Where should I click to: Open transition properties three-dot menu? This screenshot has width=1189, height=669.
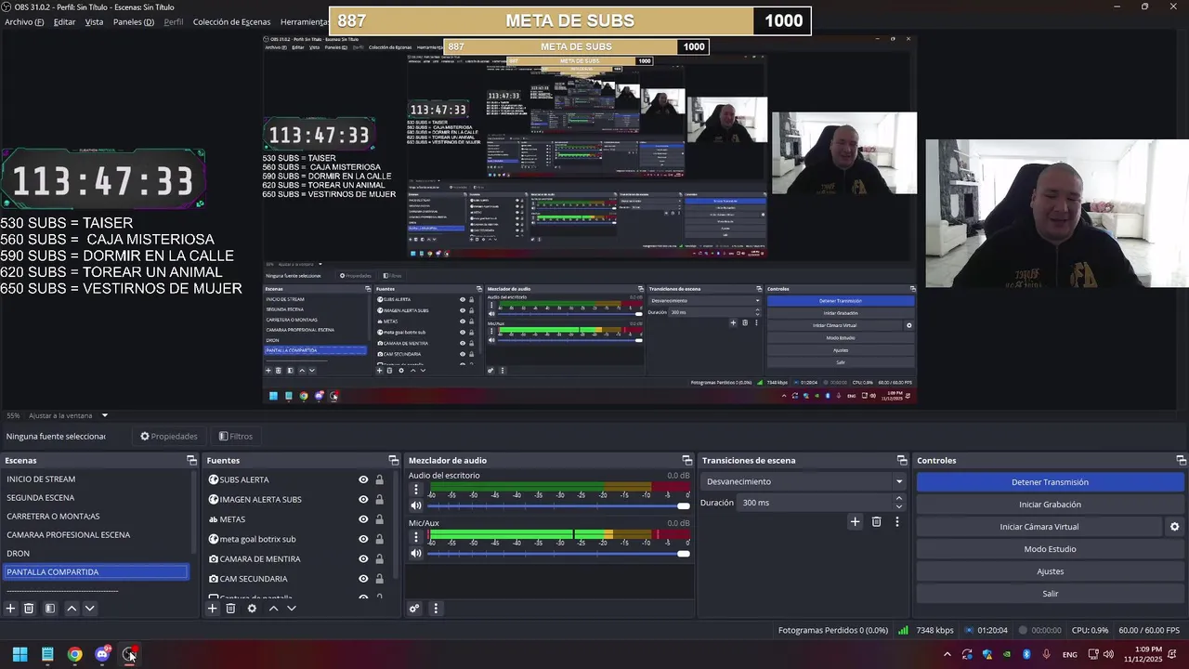(x=897, y=522)
